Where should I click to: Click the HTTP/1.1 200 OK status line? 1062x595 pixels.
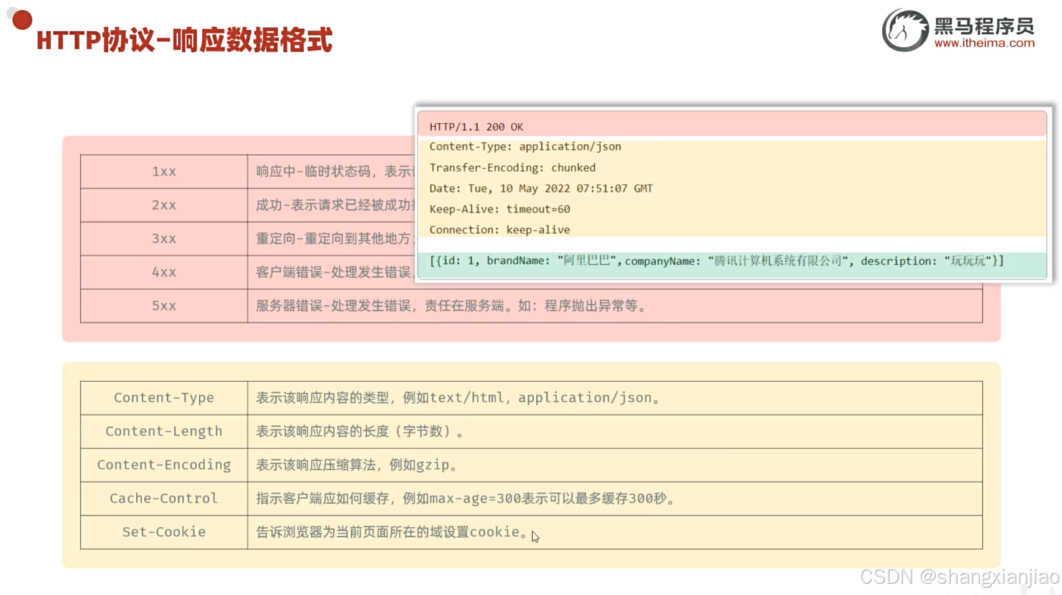coord(477,127)
